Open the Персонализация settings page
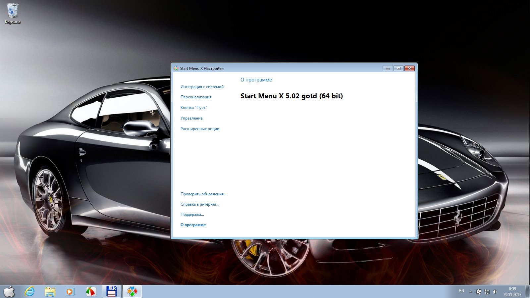This screenshot has height=298, width=530. 196,97
